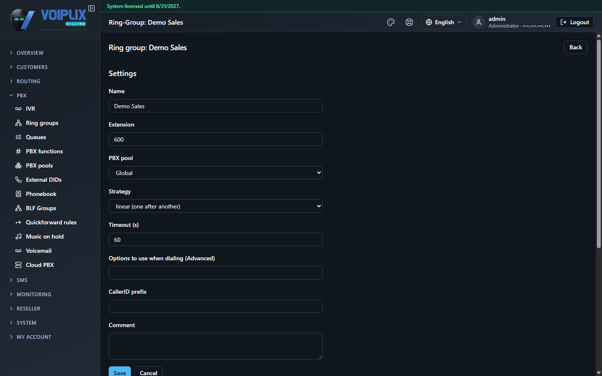
Task: Click the support lifebuoy icon
Action: click(x=409, y=22)
